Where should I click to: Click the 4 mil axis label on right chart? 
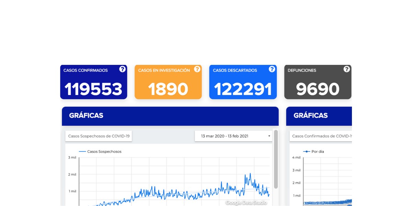click(x=296, y=158)
